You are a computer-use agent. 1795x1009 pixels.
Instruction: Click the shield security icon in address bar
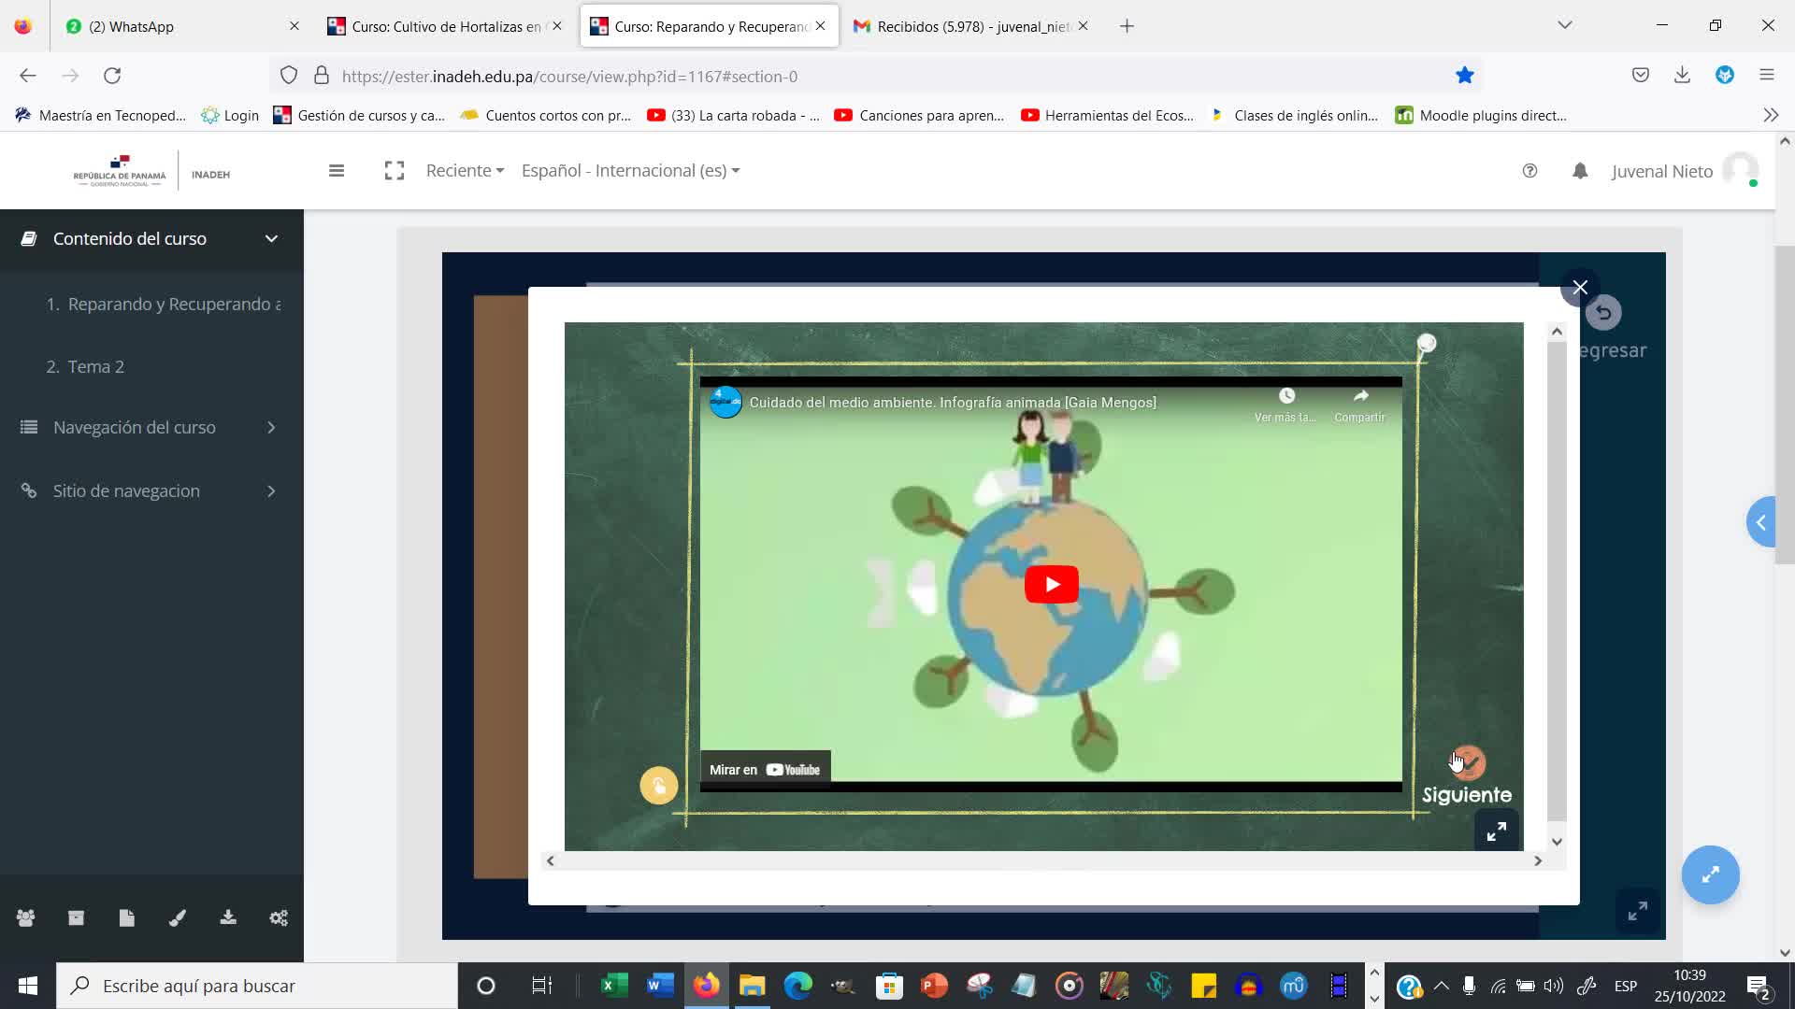point(289,75)
